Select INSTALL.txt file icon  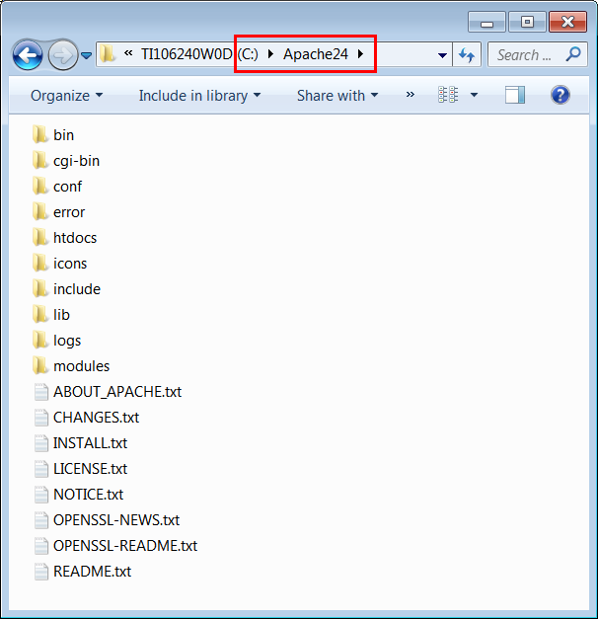coord(41,443)
